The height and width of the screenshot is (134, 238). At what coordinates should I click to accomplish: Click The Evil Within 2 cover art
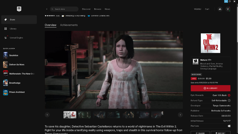[x=210, y=43]
